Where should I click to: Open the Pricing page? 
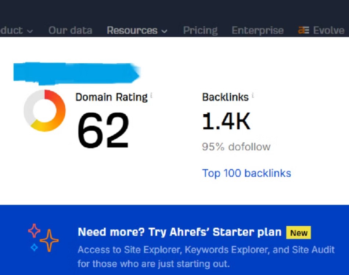click(x=200, y=30)
